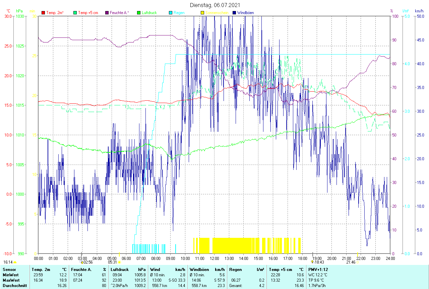Click the sun icon next to 16:14
The height and width of the screenshot is (289, 429).
[15, 263]
